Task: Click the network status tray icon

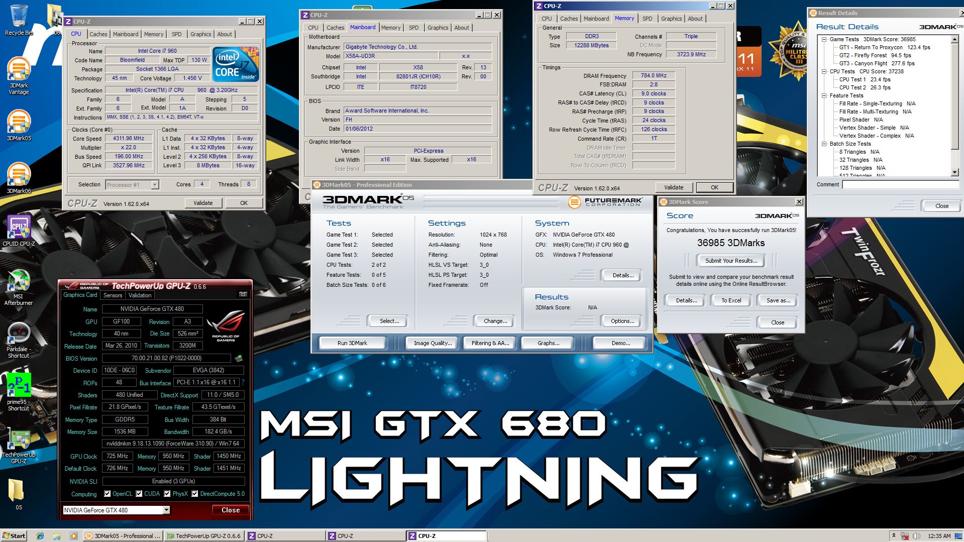Action: (x=905, y=536)
